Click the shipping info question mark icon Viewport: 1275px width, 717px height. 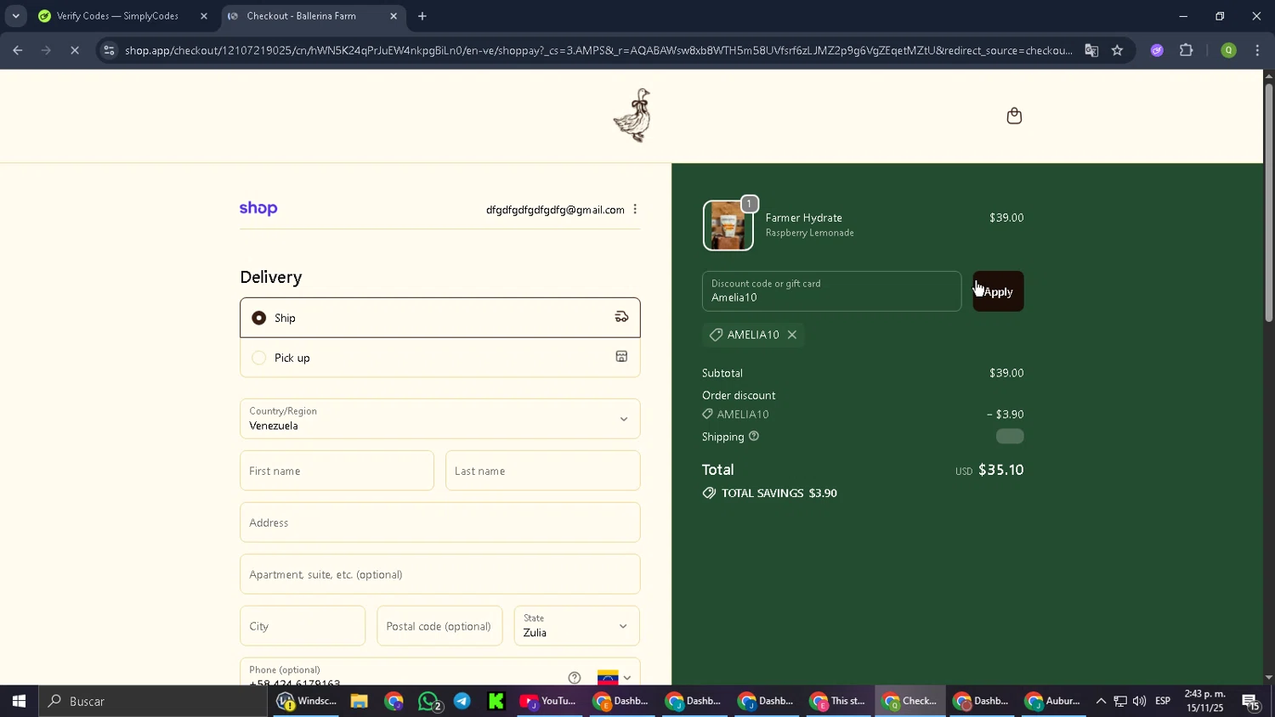[754, 437]
